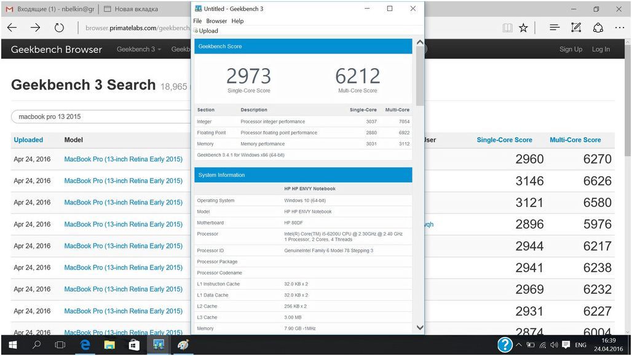Show hidden system tray icons
This screenshot has width=632, height=356.
point(519,345)
